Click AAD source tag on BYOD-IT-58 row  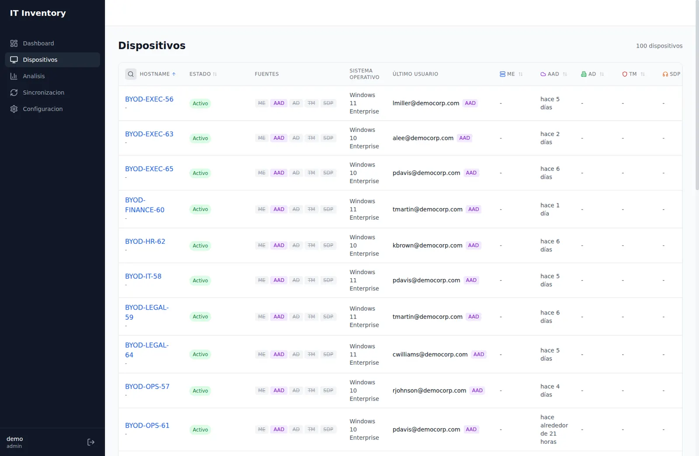pos(279,280)
